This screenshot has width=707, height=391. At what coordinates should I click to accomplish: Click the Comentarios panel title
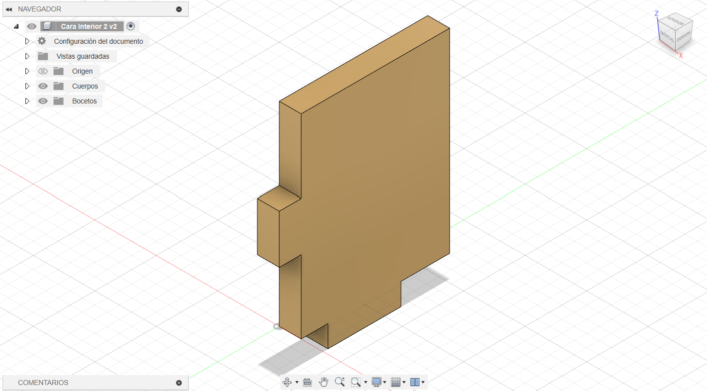(43, 383)
